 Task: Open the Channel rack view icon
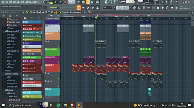pos(144,8)
